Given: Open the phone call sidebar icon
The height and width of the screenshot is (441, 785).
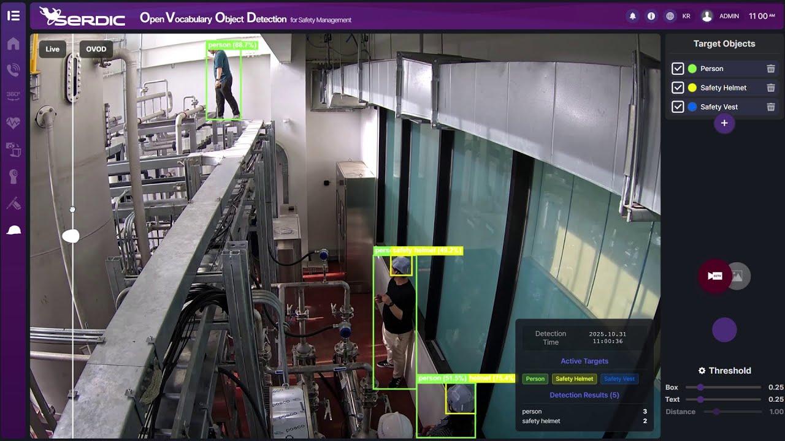Looking at the screenshot, I should click(13, 70).
